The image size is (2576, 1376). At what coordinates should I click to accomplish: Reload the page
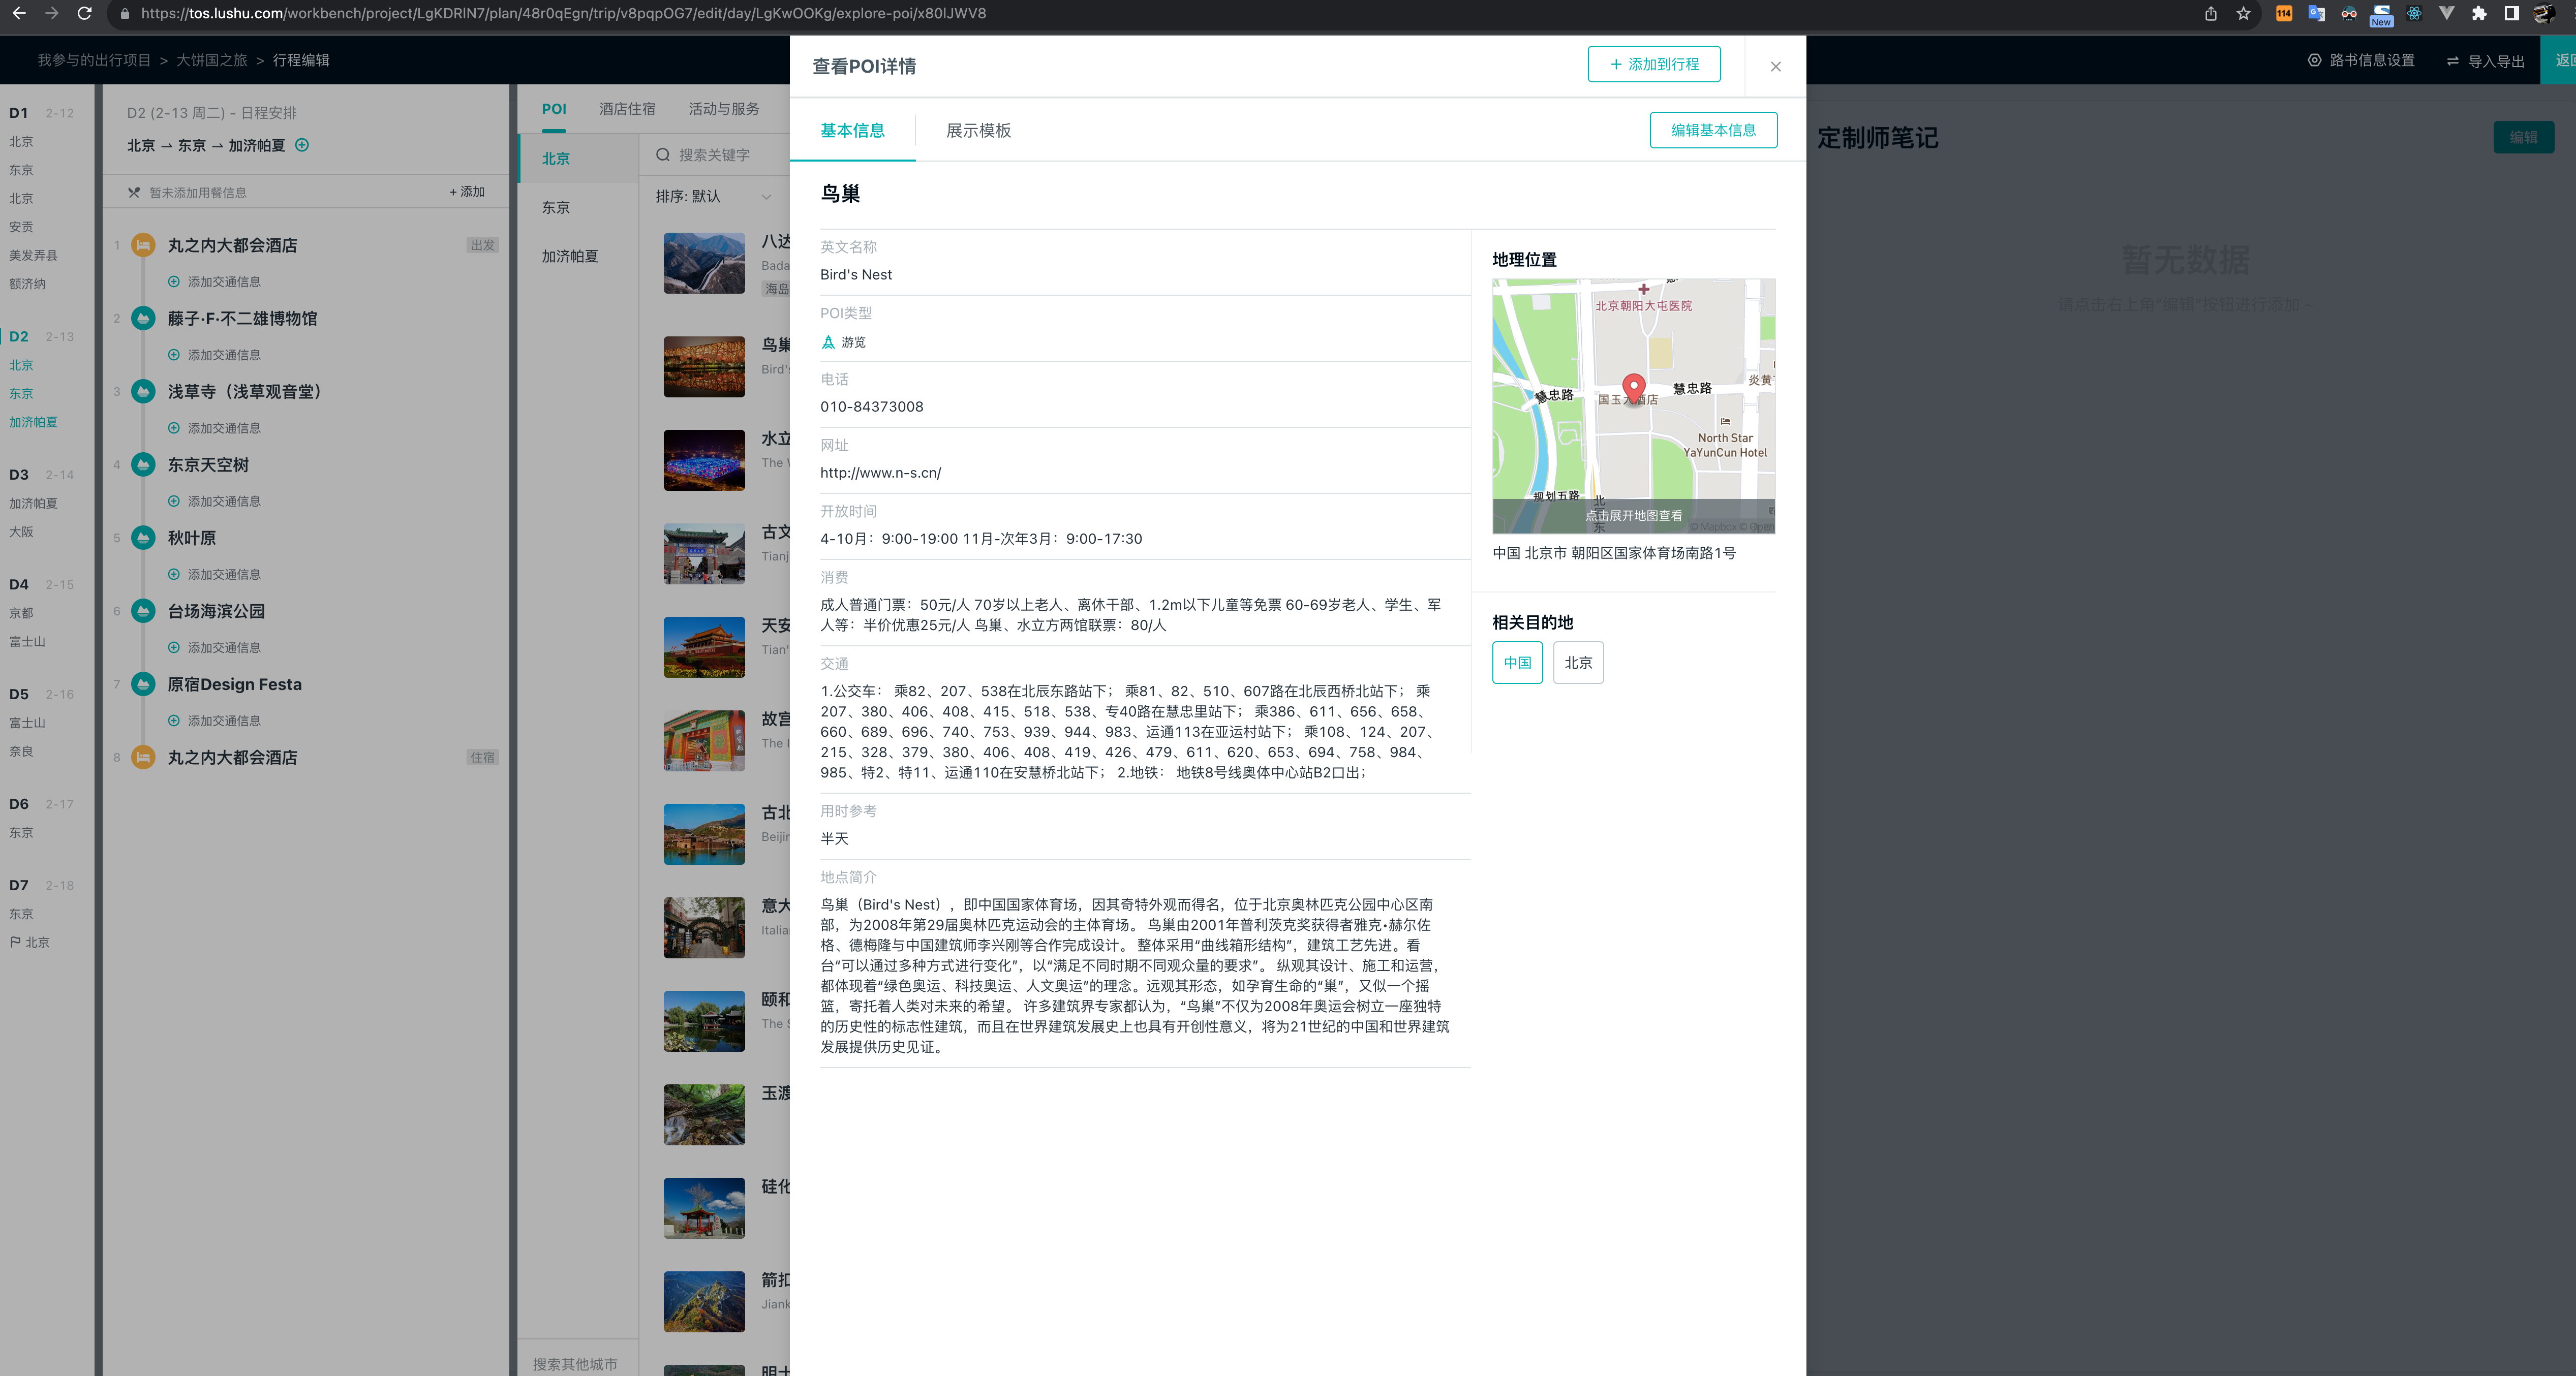pyautogui.click(x=85, y=13)
